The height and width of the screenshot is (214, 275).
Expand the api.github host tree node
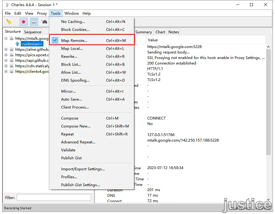[6, 60]
